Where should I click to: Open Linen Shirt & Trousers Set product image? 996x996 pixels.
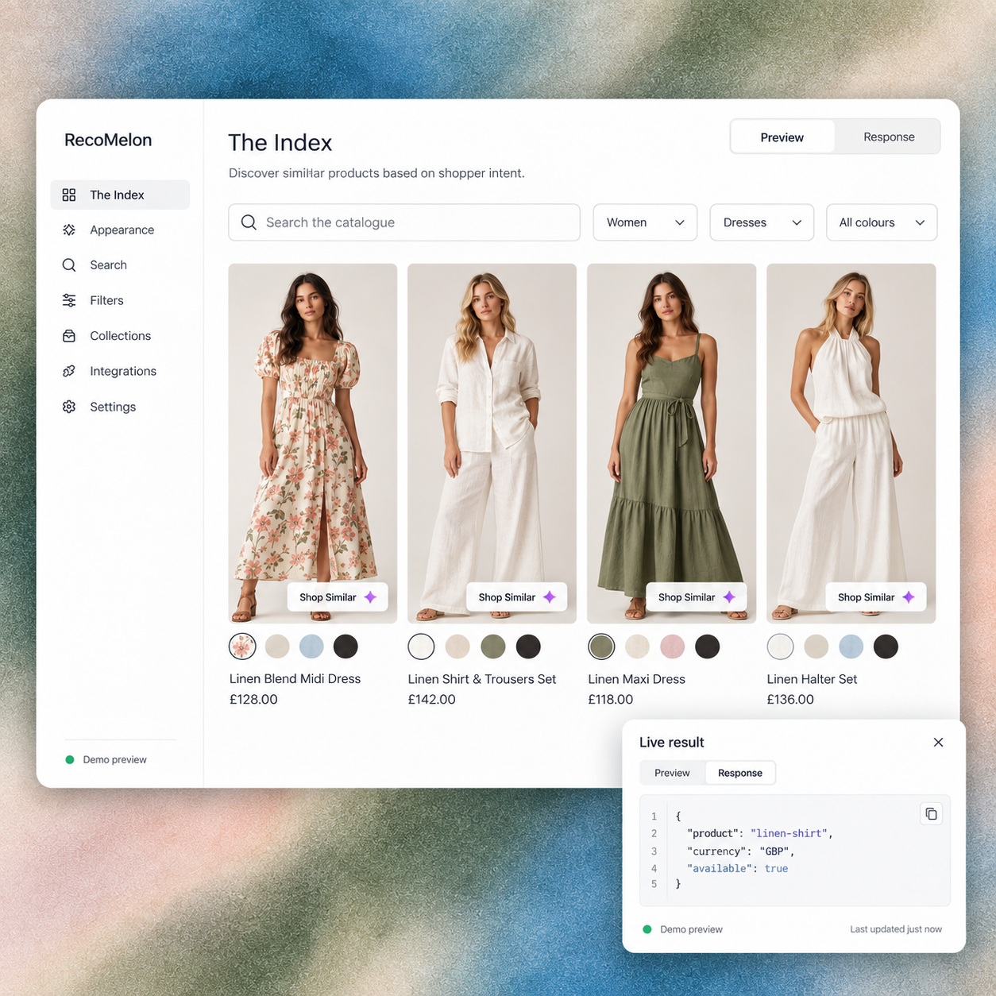(x=492, y=443)
